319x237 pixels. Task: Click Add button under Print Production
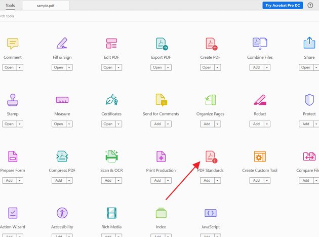pyautogui.click(x=157, y=180)
